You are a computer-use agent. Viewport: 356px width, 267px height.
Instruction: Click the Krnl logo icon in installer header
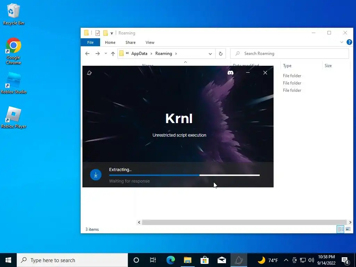(89, 73)
